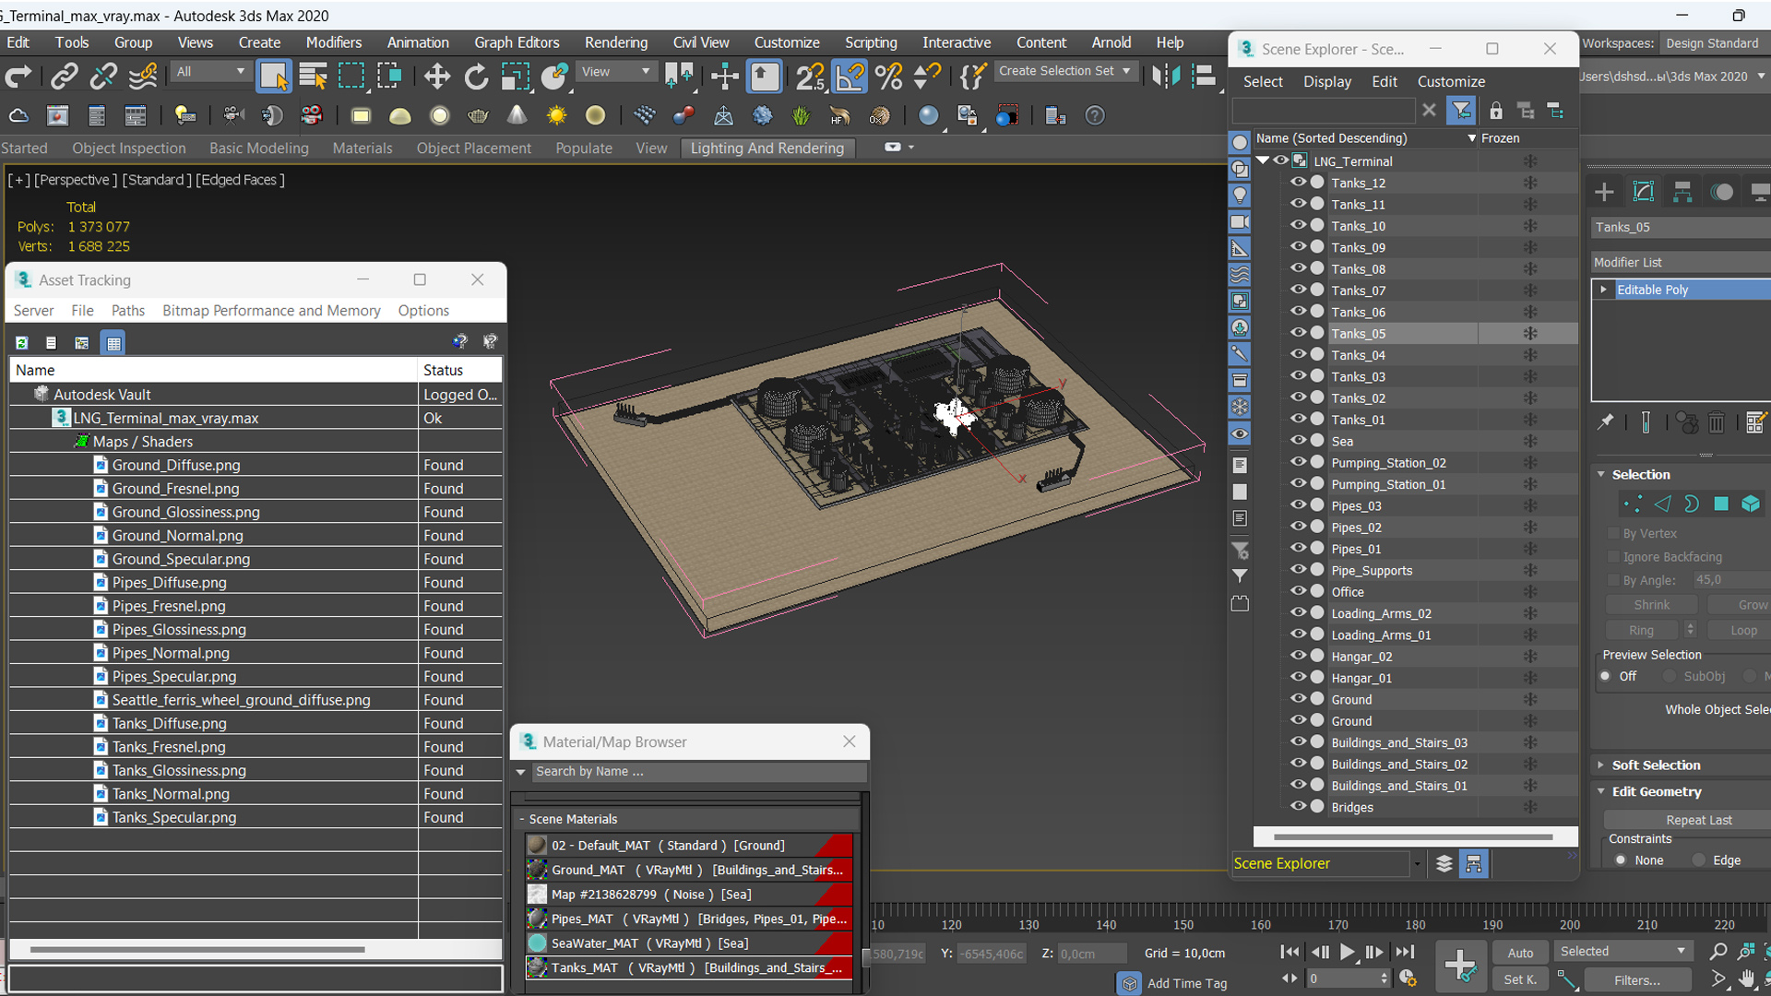Toggle visibility of Office object
Screen dimensions: 1771x996
1298,591
